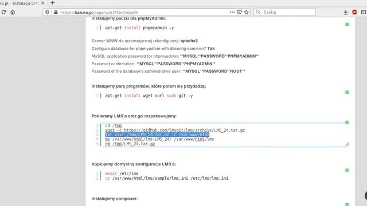
Task: Bookmark this page with the star
Action: click(x=247, y=12)
